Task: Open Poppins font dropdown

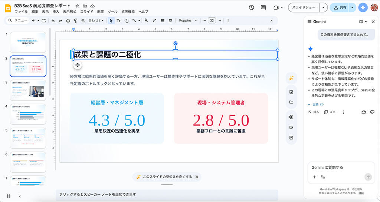Action: click(x=188, y=21)
